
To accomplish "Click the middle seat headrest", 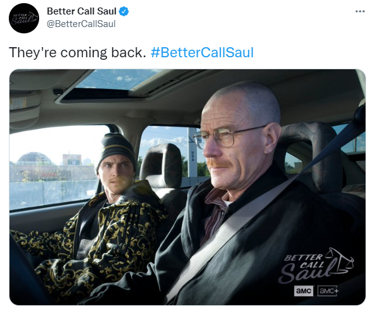I will [x=162, y=166].
